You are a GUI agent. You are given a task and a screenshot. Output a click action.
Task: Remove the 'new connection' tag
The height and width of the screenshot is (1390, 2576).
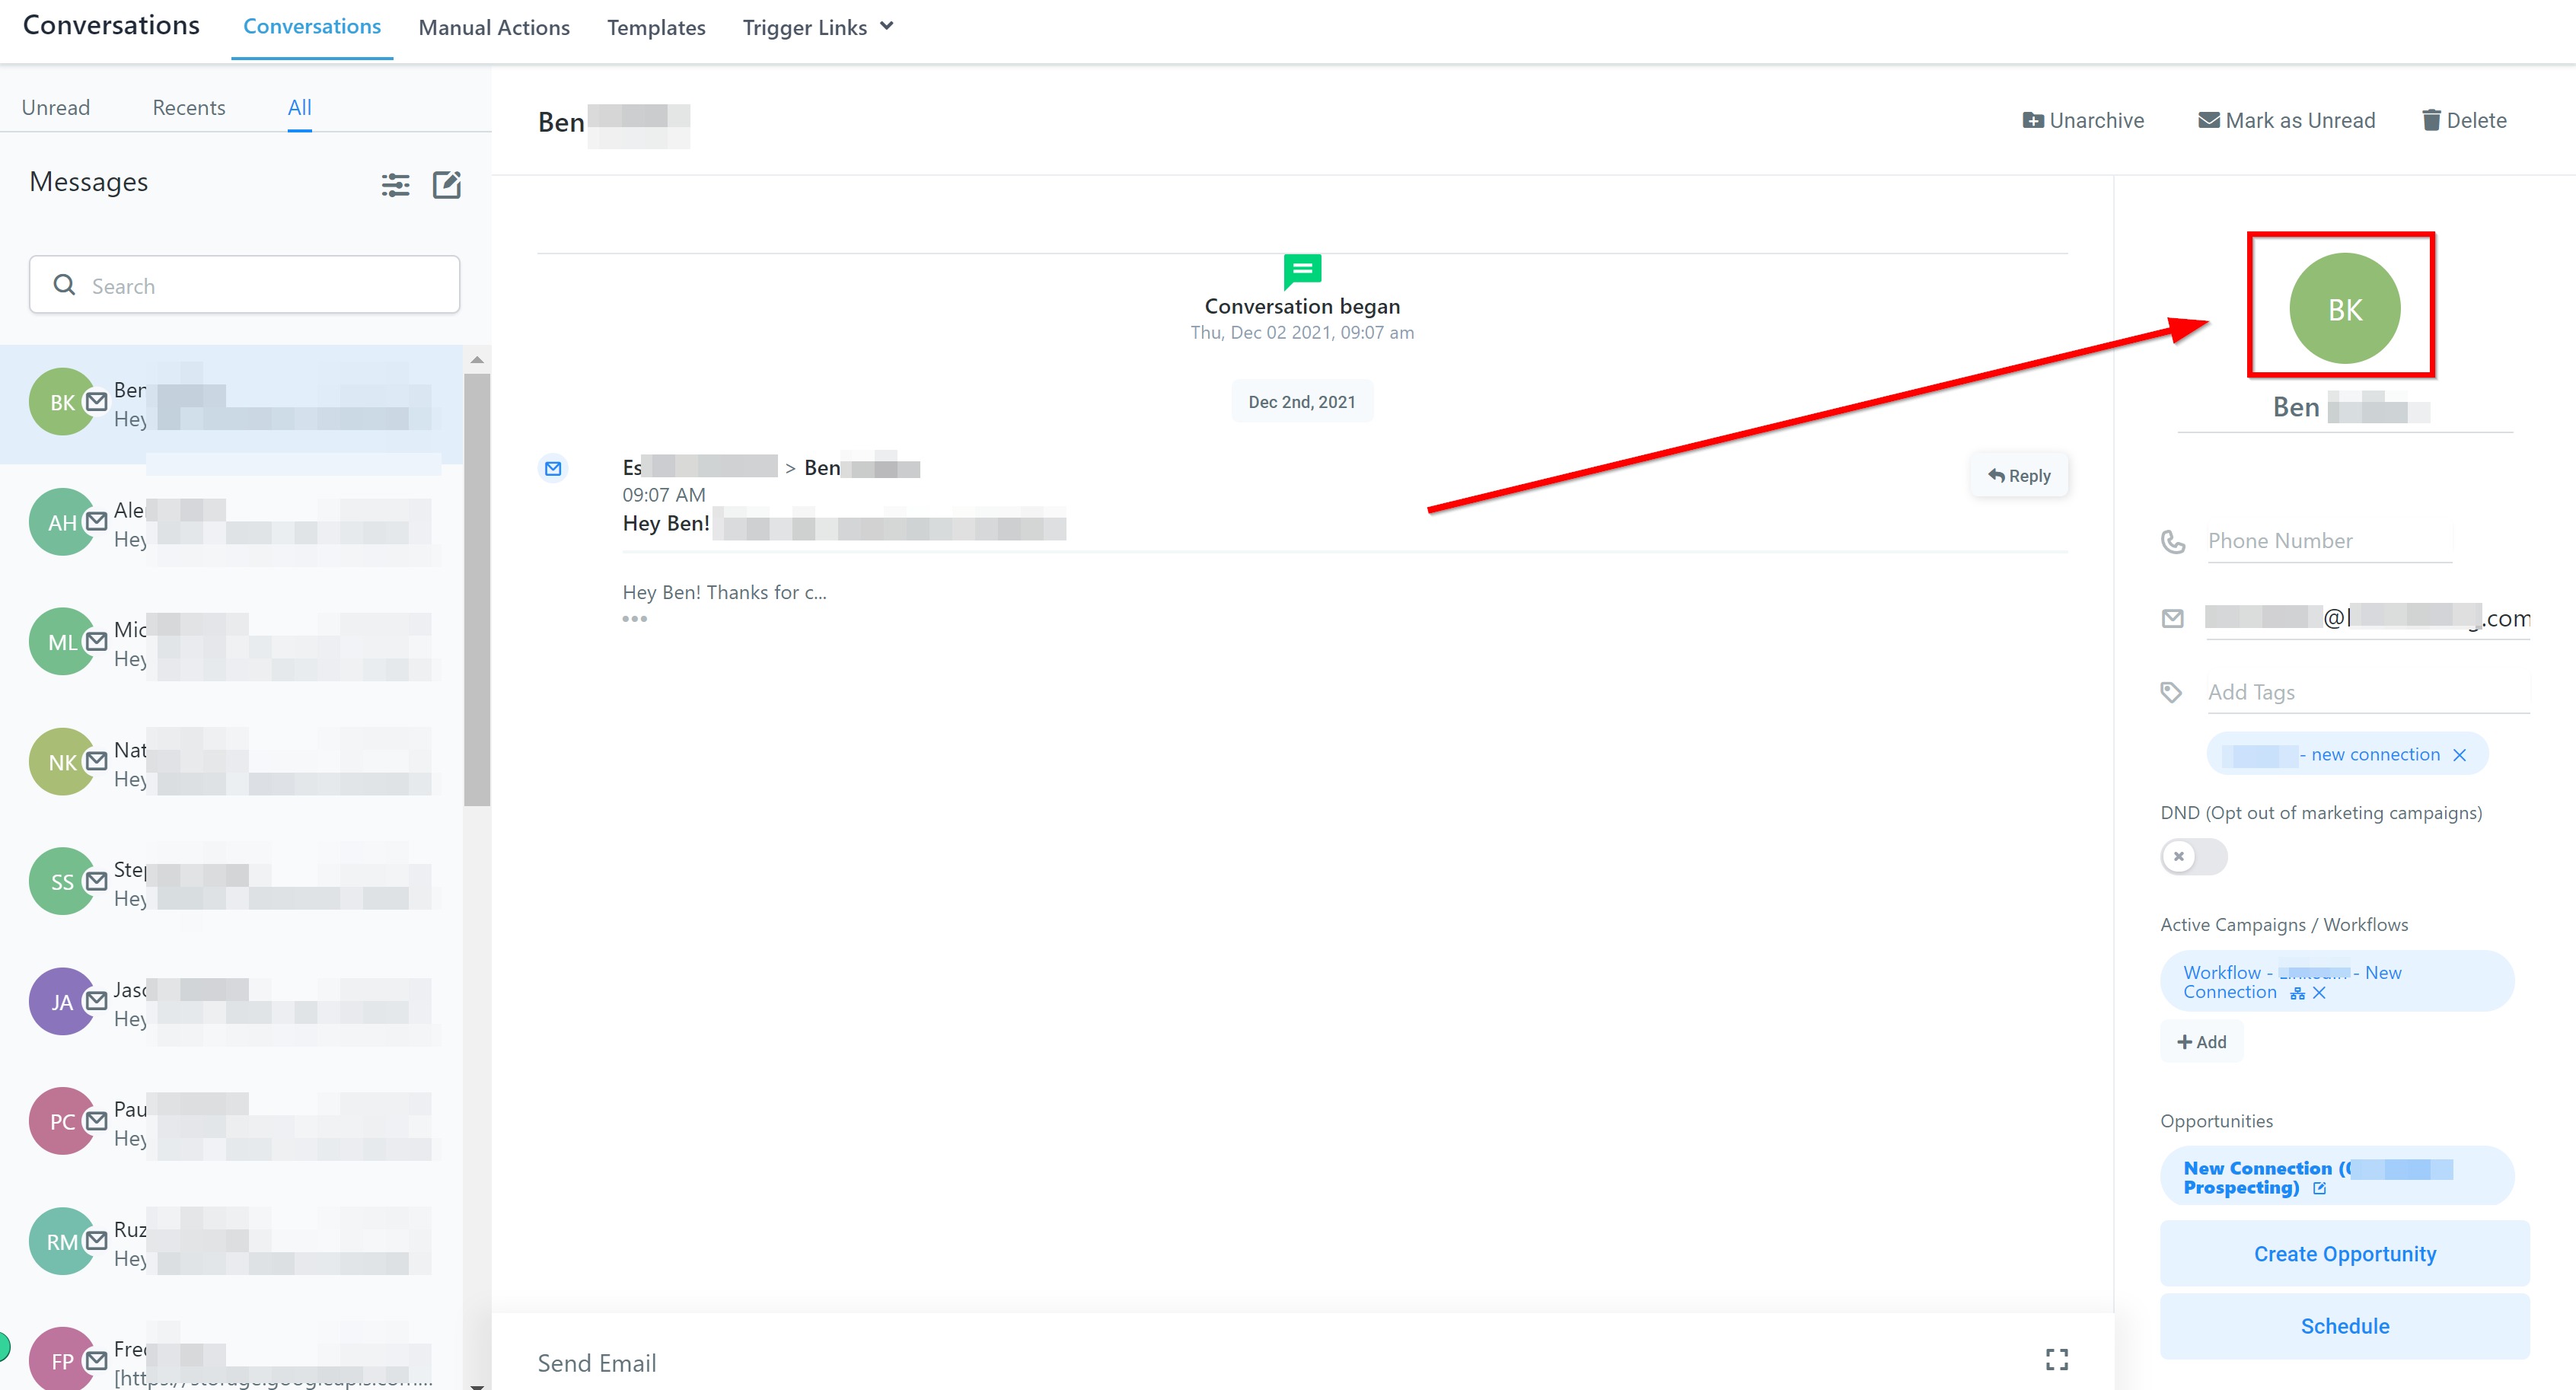[2459, 755]
